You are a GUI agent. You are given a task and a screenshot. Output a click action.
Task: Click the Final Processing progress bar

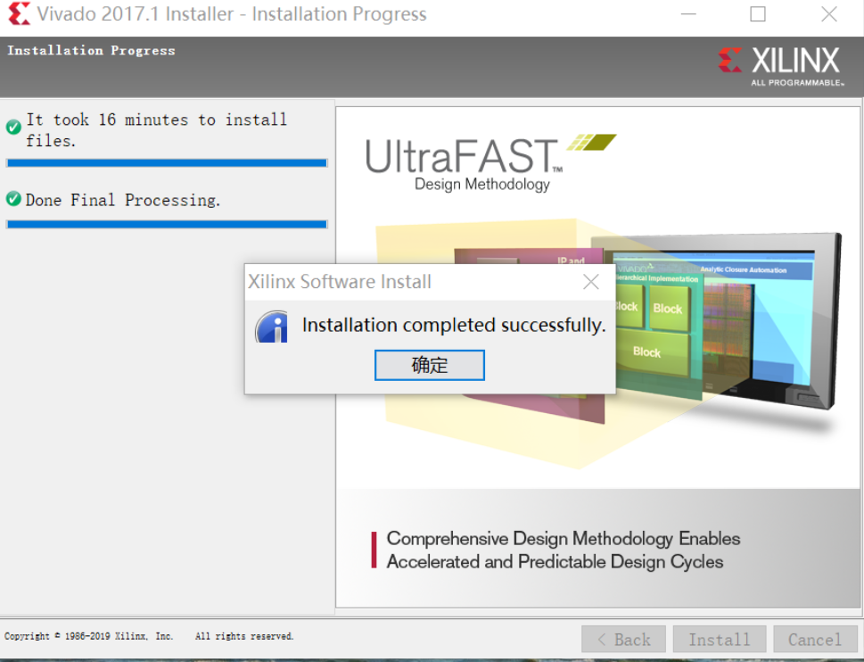(x=167, y=224)
